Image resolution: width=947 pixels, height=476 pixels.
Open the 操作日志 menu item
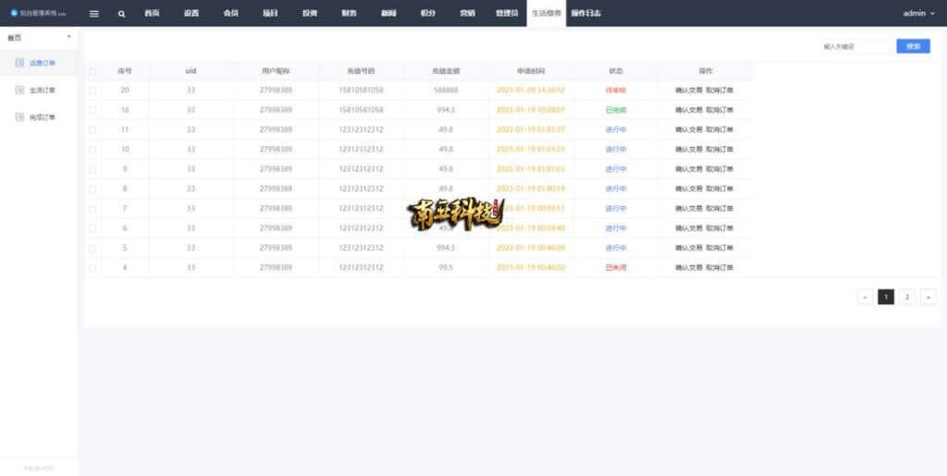(x=585, y=14)
